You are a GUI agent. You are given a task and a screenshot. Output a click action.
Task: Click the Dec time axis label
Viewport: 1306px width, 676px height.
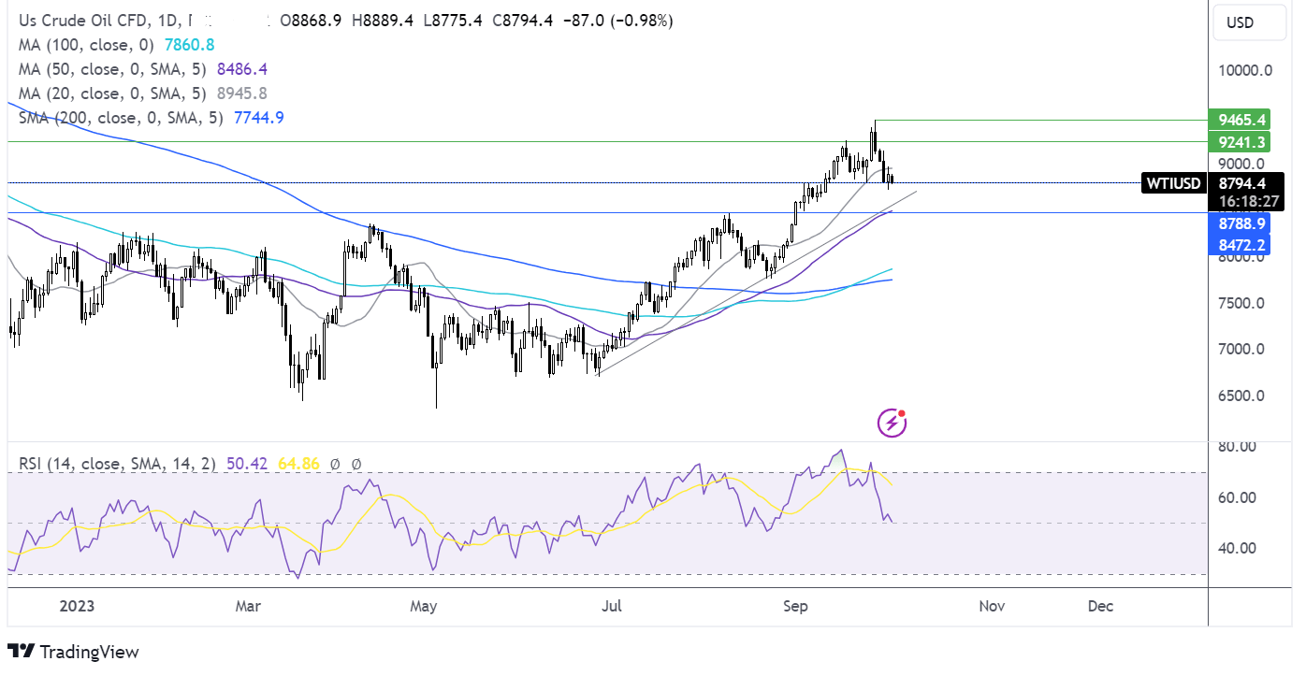click(1101, 606)
